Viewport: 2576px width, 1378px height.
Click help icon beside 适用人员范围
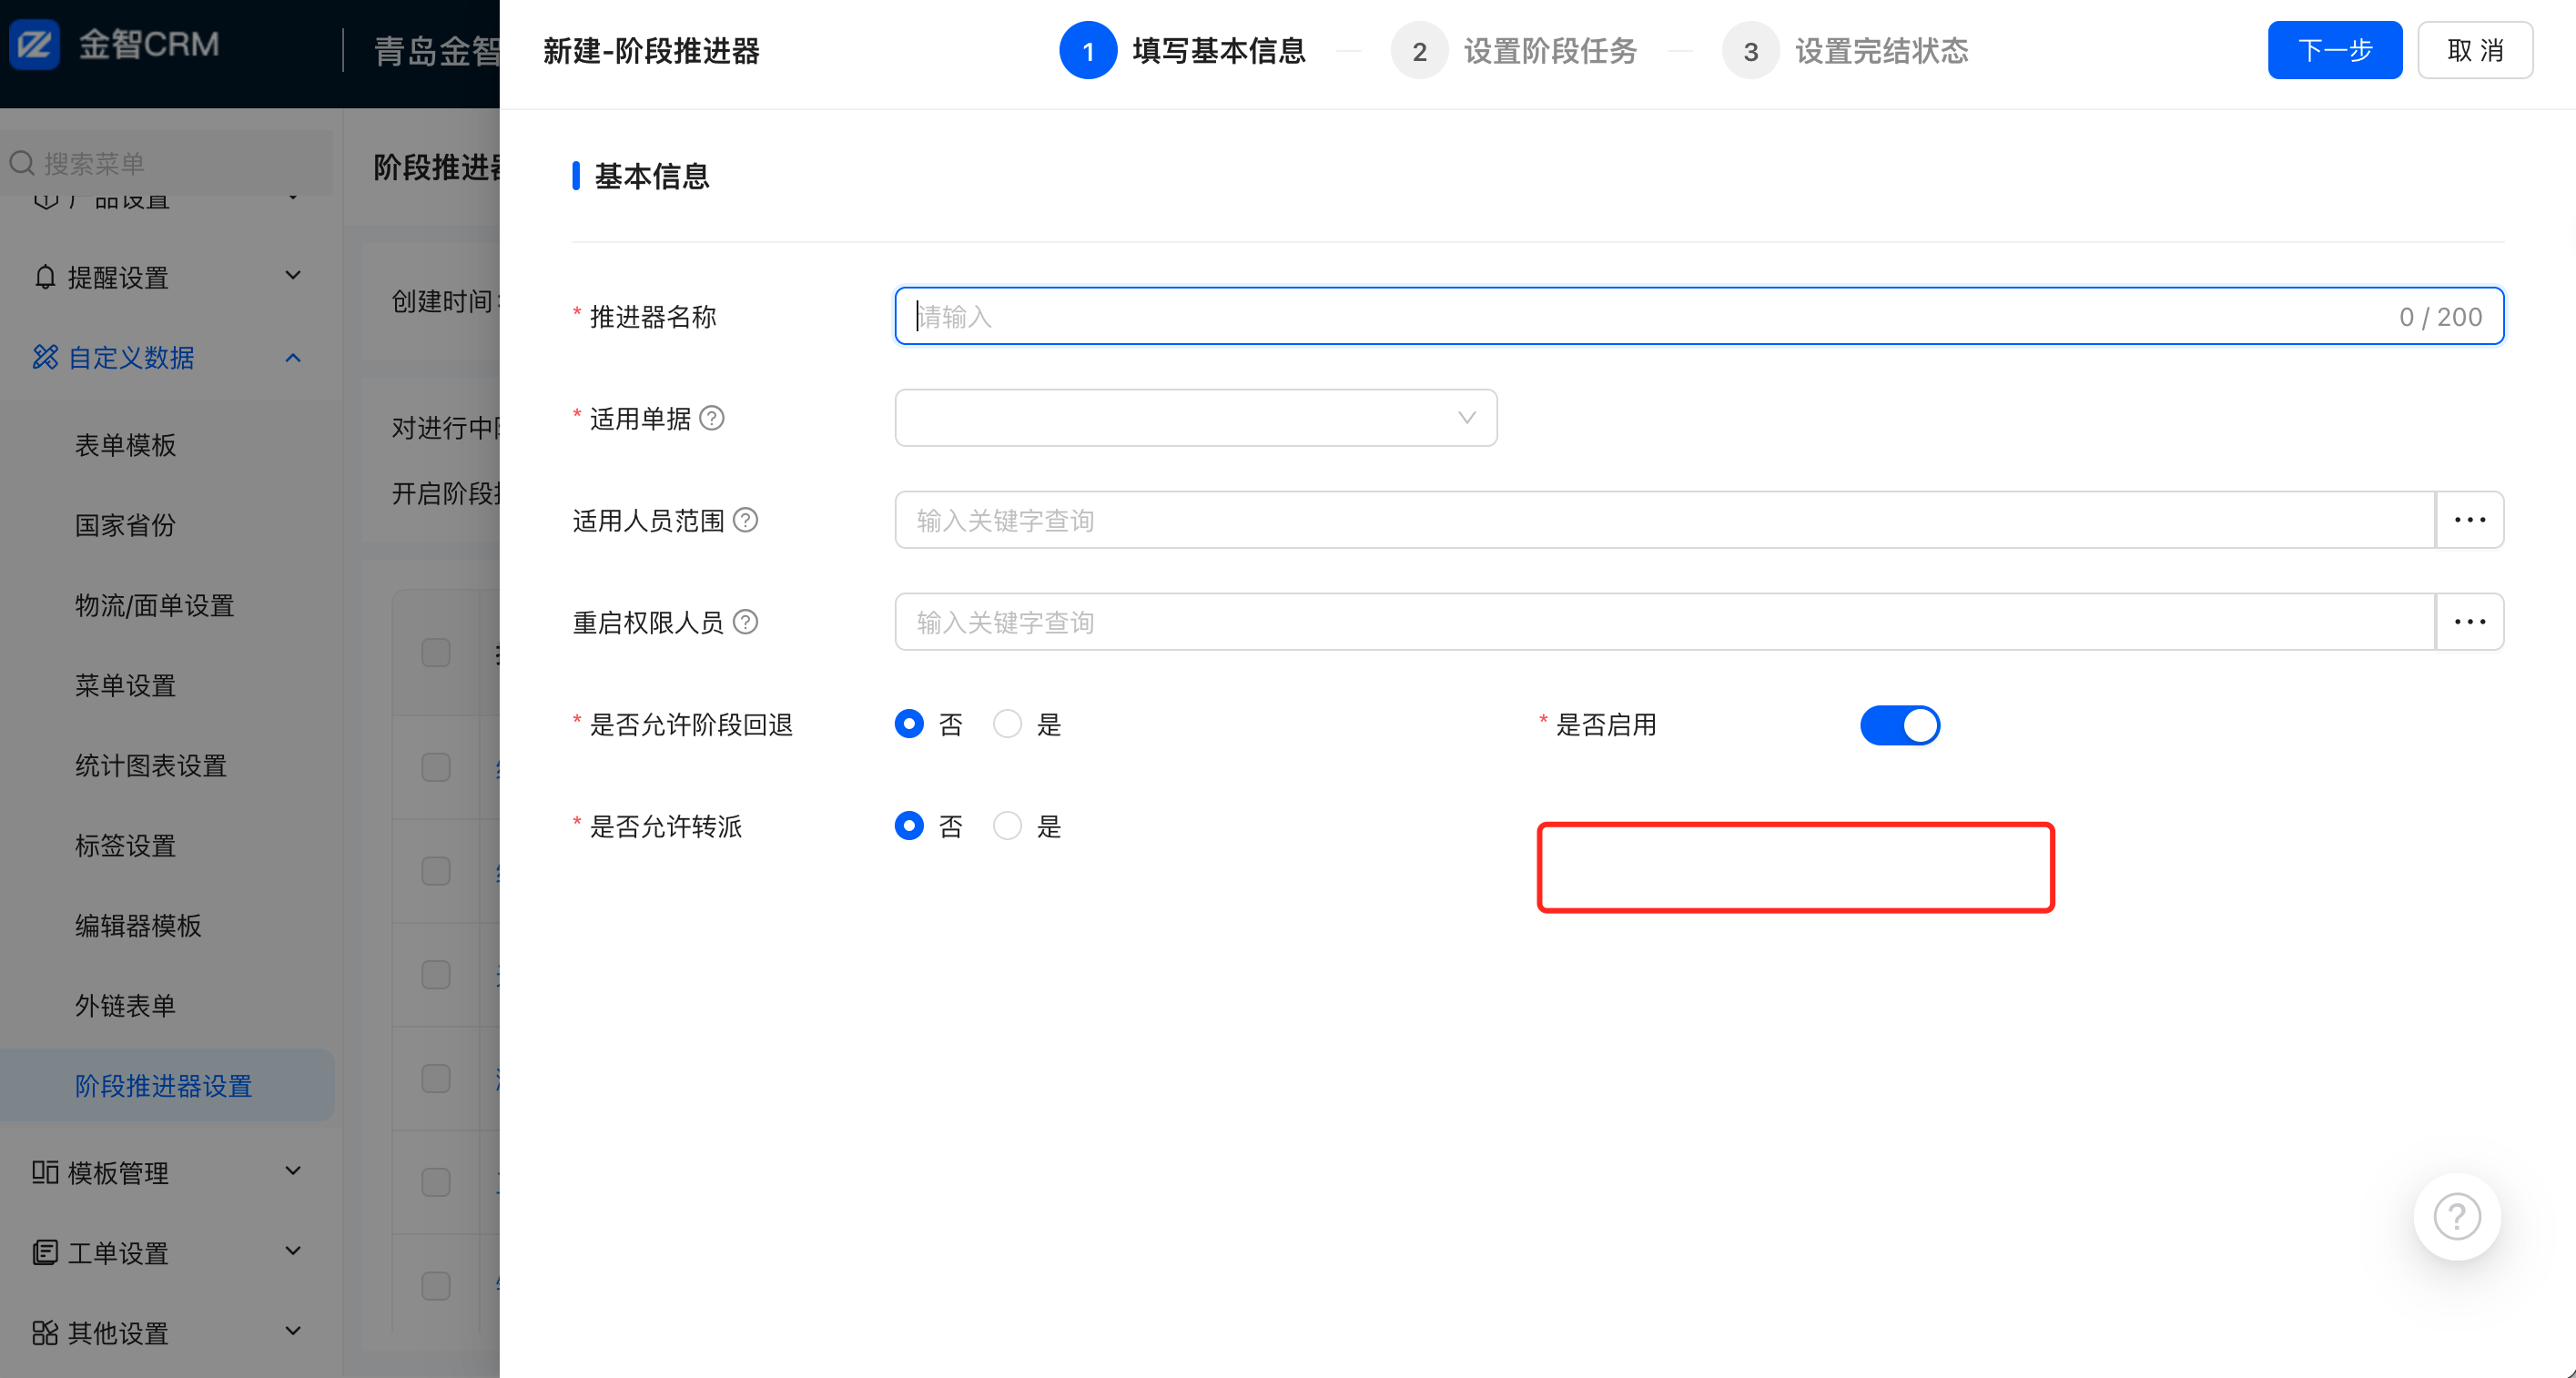point(745,520)
